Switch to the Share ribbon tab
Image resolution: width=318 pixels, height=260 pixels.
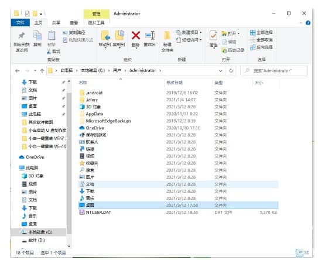(x=56, y=22)
